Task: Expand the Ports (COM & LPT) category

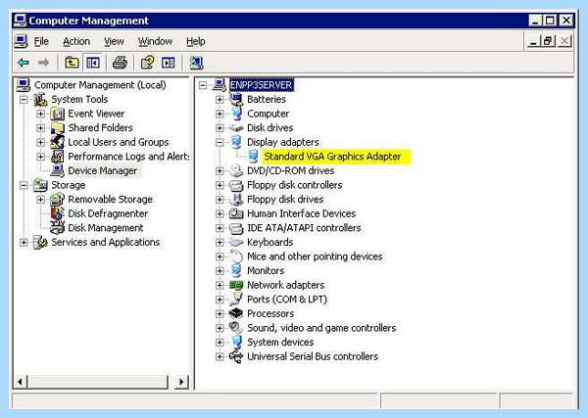Action: tap(220, 300)
